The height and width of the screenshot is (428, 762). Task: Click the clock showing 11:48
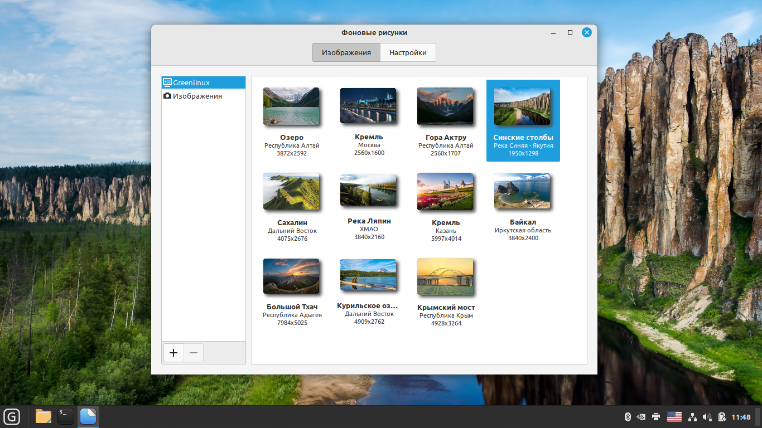click(741, 417)
